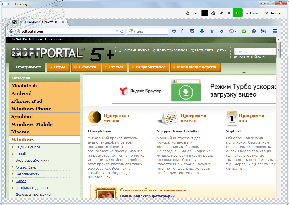
Task: Open E-Mail subcategory
Action: (20, 154)
